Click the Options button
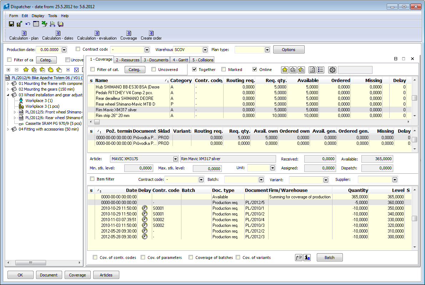 coord(289,50)
